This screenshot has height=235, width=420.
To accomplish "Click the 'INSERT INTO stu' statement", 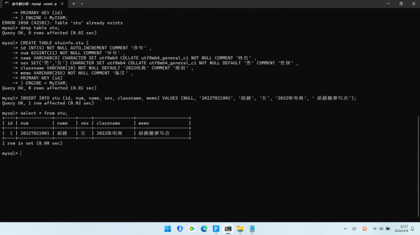I will [188, 98].
